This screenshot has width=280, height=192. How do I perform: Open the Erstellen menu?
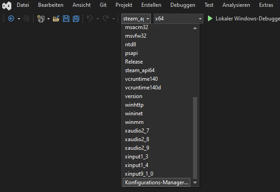151,5
